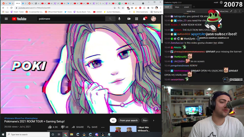Image resolution: width=244 pixels, height=137 pixels.
Task: Switch to the Maya tab in Chatterino
Action: click(177, 7)
